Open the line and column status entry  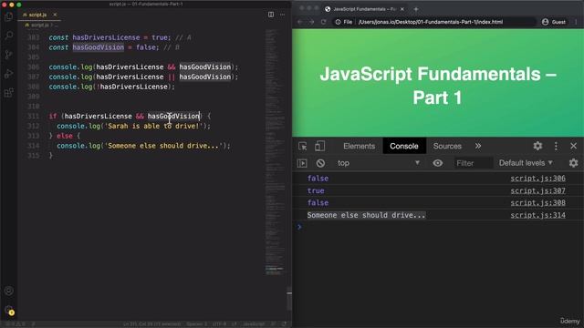pos(151,324)
